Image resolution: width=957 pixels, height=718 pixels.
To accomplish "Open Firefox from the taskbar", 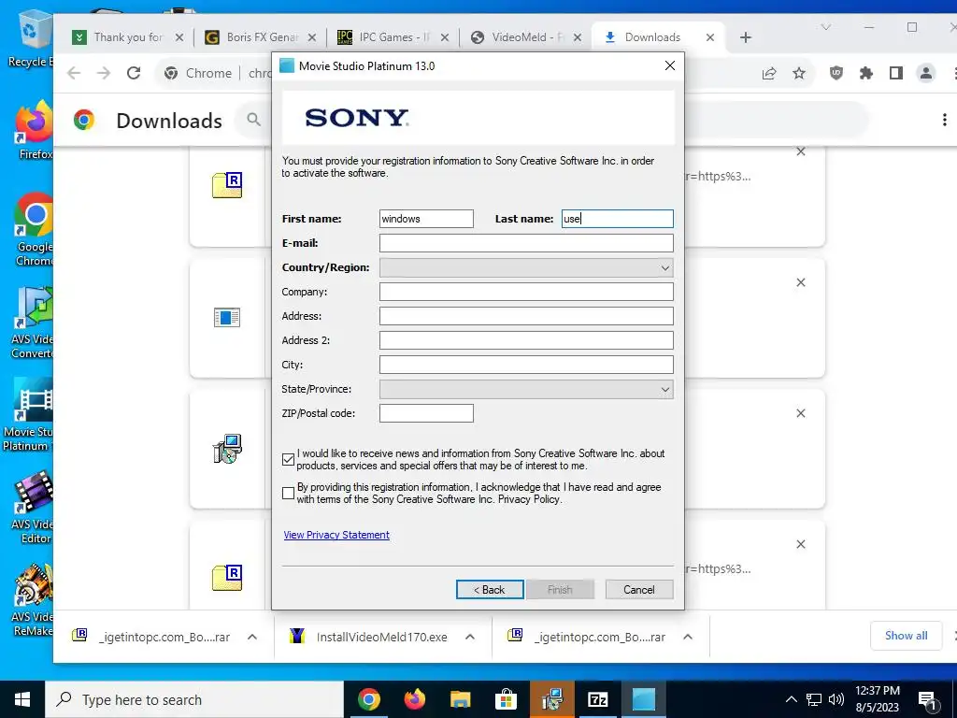I will click(414, 699).
